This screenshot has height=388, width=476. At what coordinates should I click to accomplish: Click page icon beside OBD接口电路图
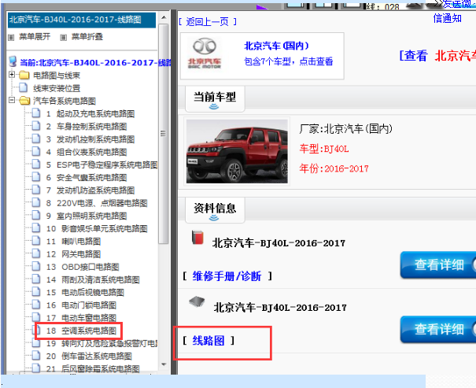[x=36, y=266]
